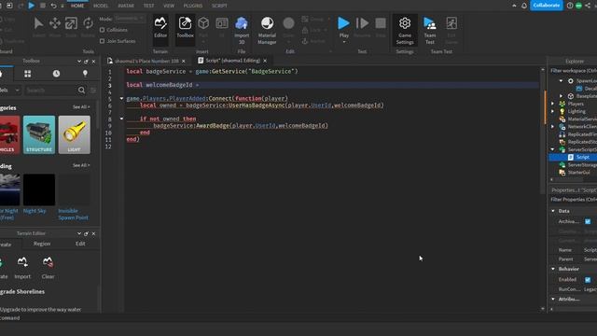Expand the Baseplate tree node
Image resolution: width=597 pixels, height=336 pixels.
562,95
